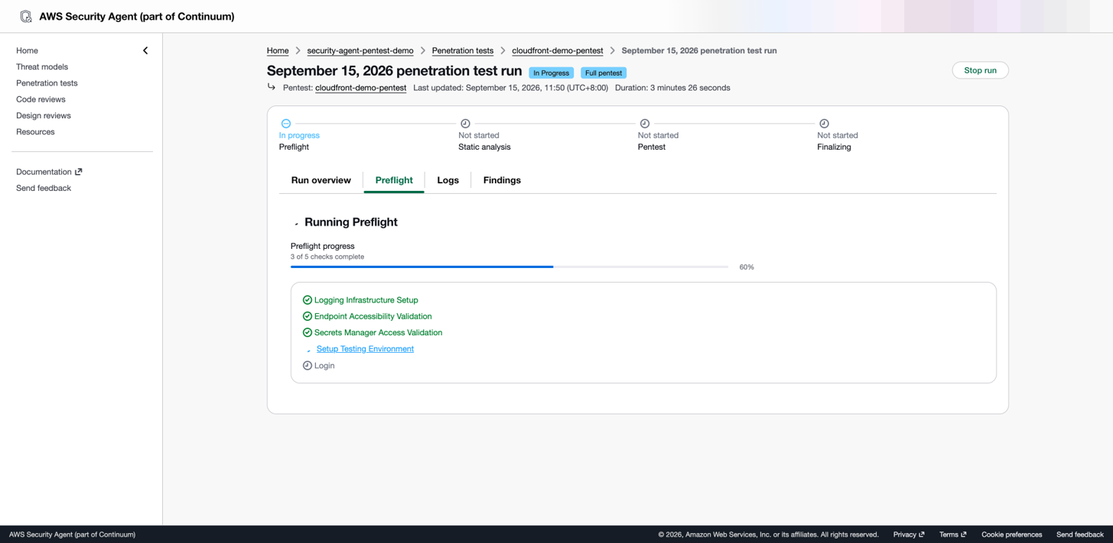
Task: Click the 3 of 5 checks complete text
Action: coord(327,257)
